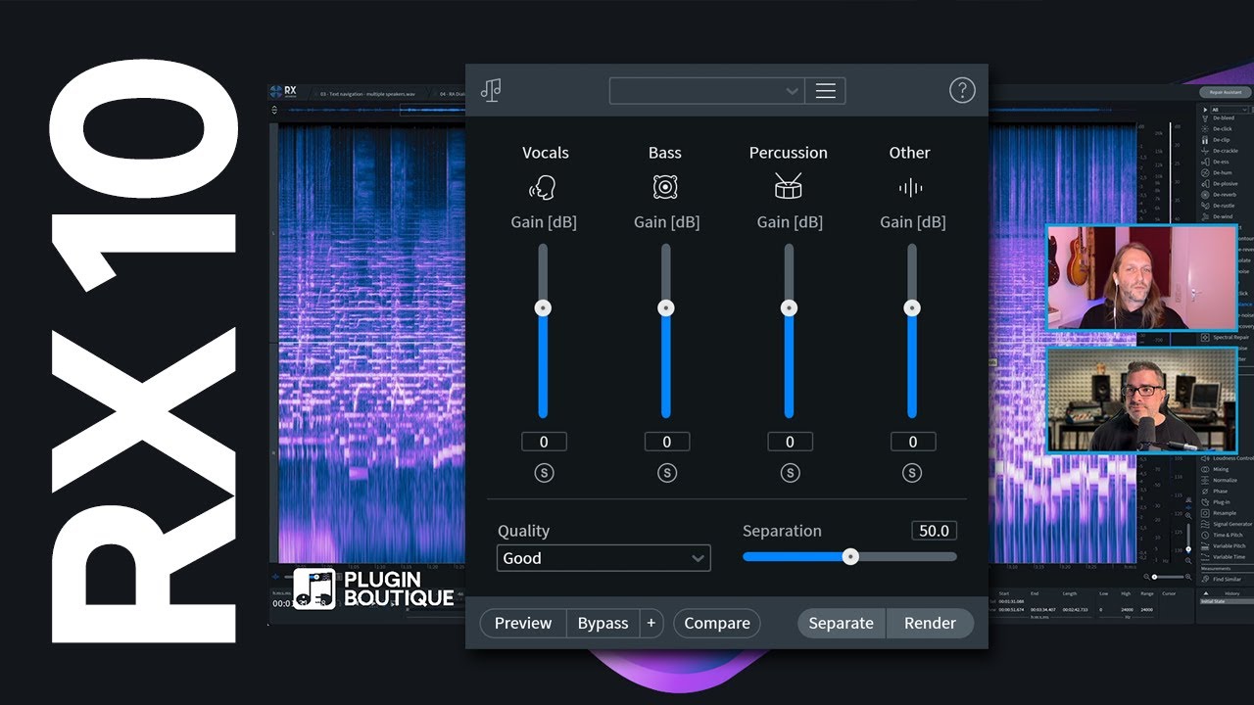Viewport: 1254px width, 705px height.
Task: Click the vertical frequency zoom slider handle
Action: pyautogui.click(x=1188, y=549)
